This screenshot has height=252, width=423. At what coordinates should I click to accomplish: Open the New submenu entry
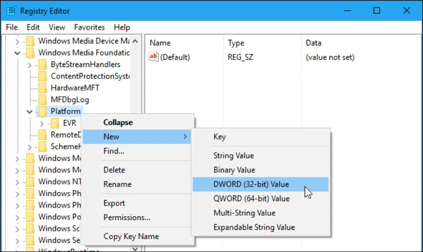click(137, 137)
